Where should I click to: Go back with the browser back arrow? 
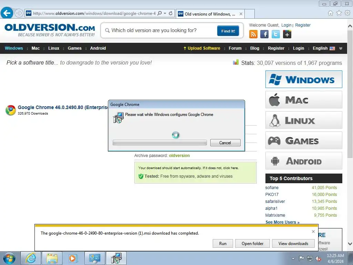[x=7, y=13]
